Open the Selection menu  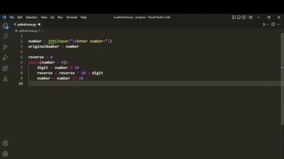coord(32,17)
